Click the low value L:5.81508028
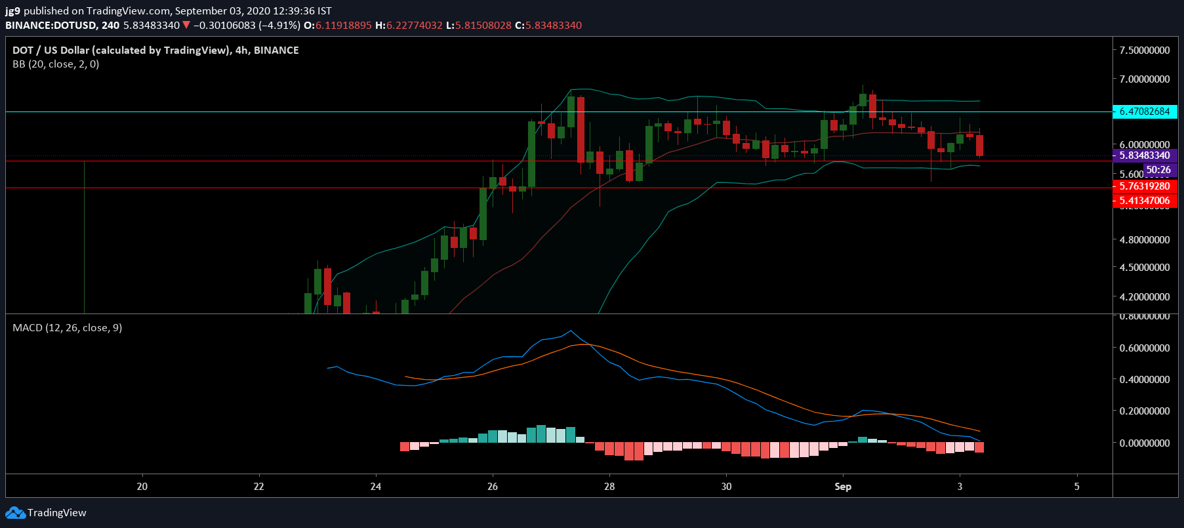This screenshot has width=1184, height=528. [x=478, y=25]
